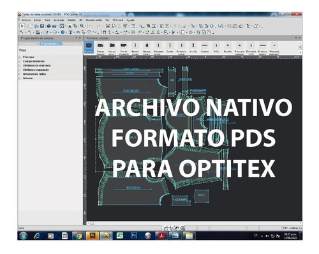Open the Ver menu

107,20
